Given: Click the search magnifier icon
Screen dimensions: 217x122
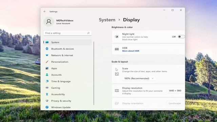Looking at the screenshot, I should coord(88,33).
